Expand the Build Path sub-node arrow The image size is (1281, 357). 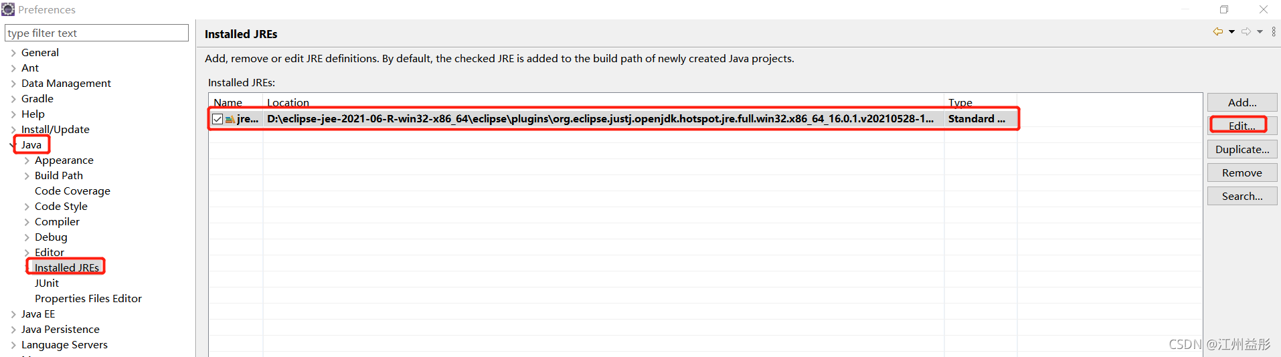point(27,176)
